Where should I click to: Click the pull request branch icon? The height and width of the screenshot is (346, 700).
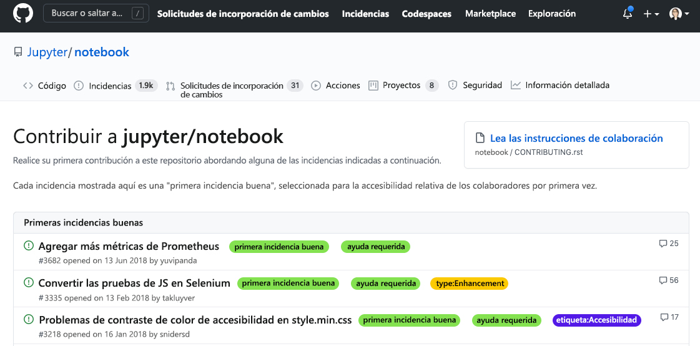coord(170,86)
